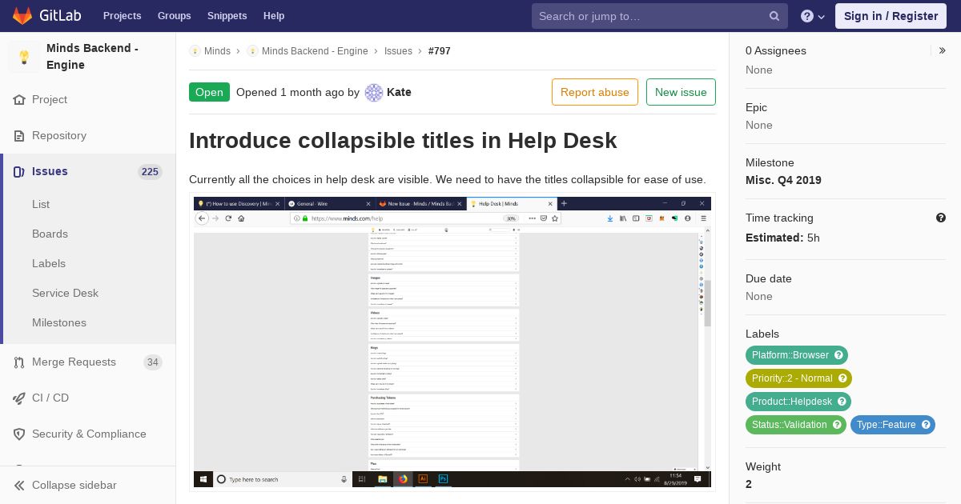
Task: Open the Misc. Q4 2019 milestone
Action: 783,181
